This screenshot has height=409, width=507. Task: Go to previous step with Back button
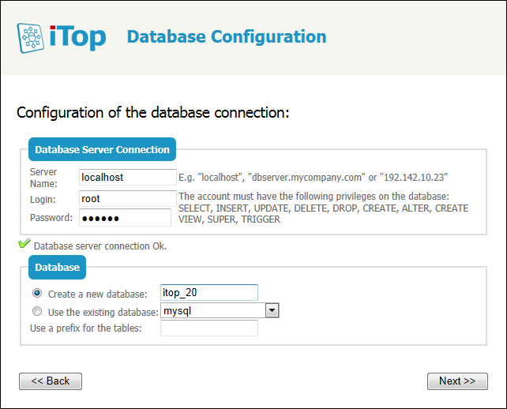point(51,381)
